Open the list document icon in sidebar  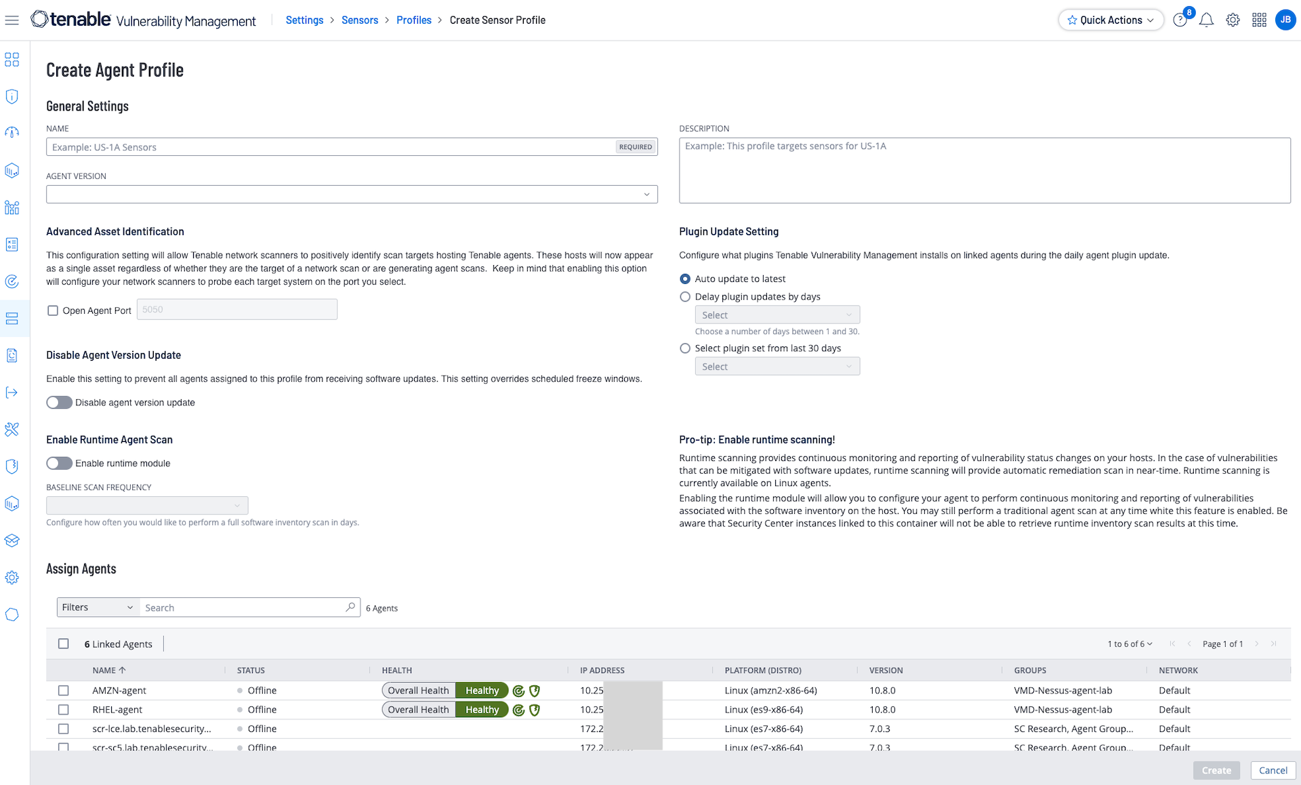pyautogui.click(x=12, y=244)
